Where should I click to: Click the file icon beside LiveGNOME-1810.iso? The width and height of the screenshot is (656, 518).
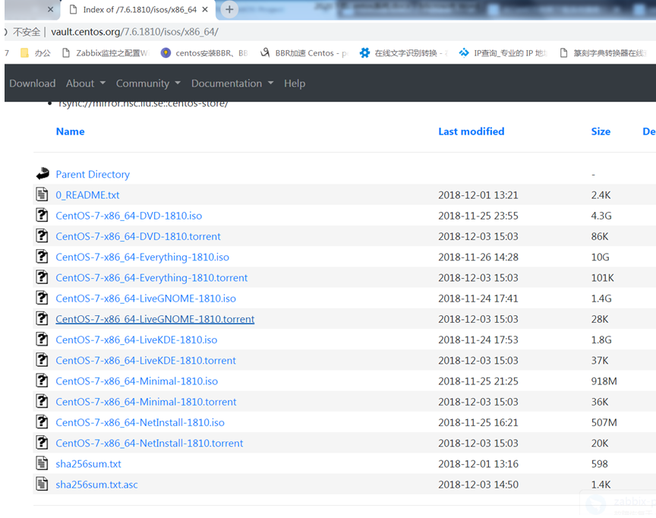tap(42, 298)
